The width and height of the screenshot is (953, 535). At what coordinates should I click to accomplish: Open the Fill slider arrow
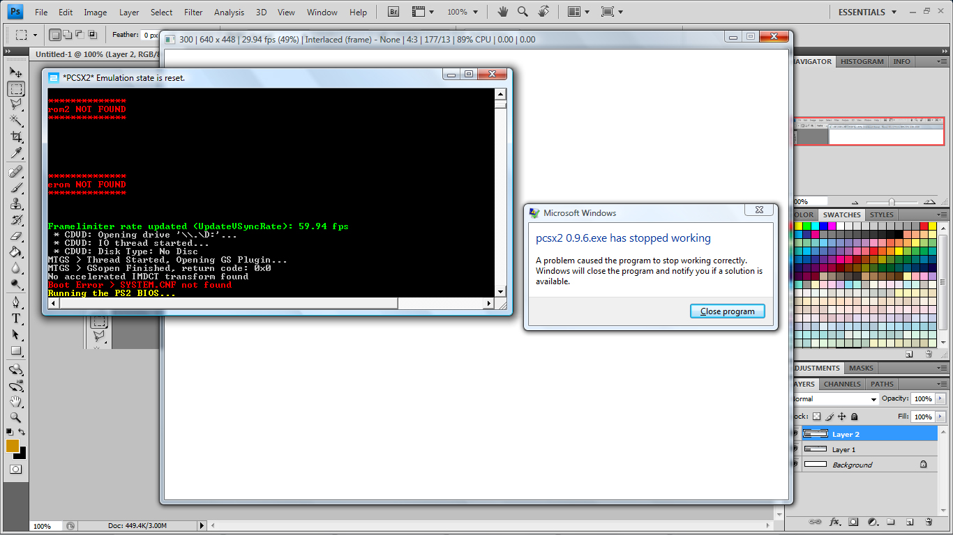pyautogui.click(x=941, y=417)
